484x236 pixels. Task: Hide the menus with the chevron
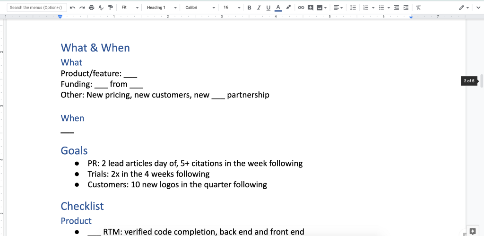478,8
